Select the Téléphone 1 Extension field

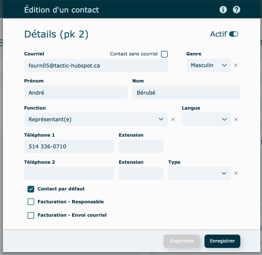(141, 146)
